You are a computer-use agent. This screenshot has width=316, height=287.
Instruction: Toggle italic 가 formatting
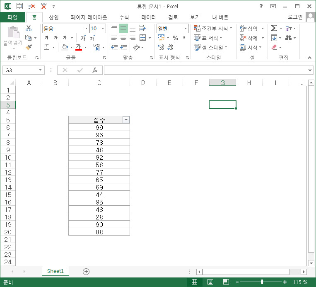point(55,38)
